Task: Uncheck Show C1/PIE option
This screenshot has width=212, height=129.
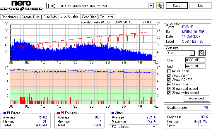Action: pyautogui.click(x=169, y=76)
